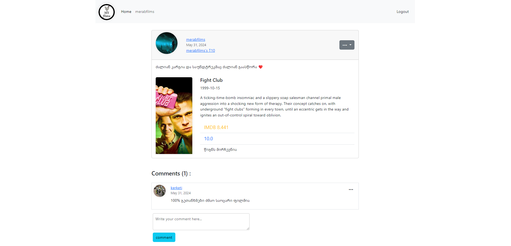Click kerketi's comment avatar picture
Viewport: 511px width, 246px height.
tap(159, 191)
